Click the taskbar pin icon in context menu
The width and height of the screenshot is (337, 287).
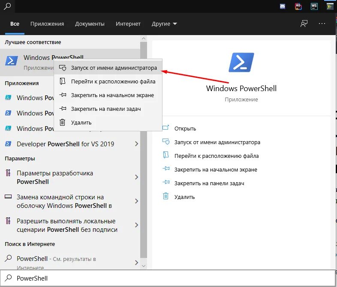coord(63,109)
